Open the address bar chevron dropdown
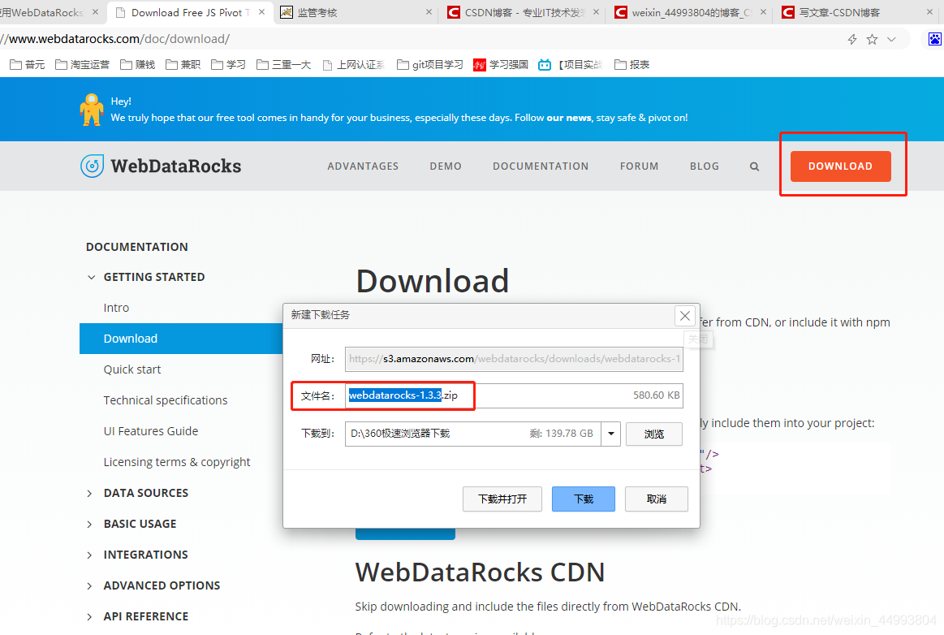The image size is (944, 635). [x=891, y=39]
